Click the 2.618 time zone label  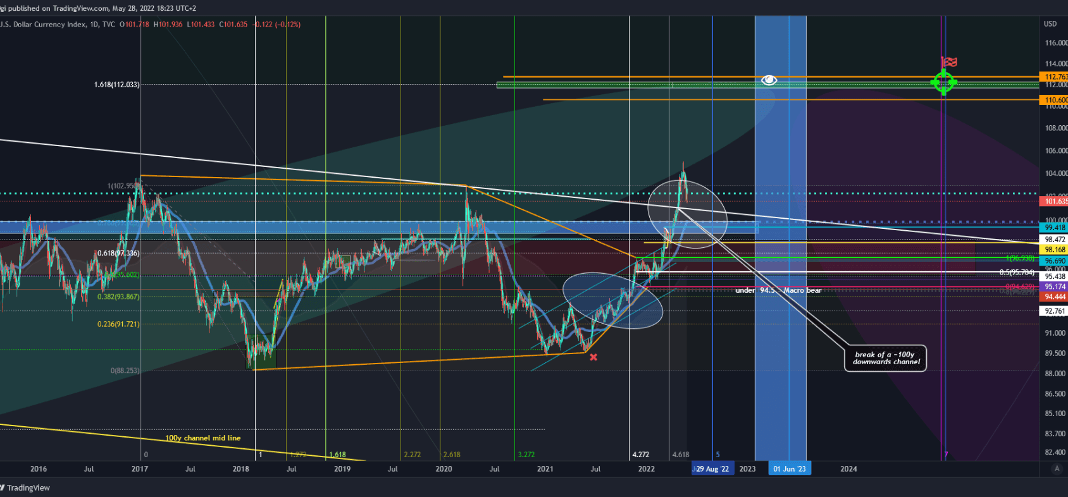point(452,455)
